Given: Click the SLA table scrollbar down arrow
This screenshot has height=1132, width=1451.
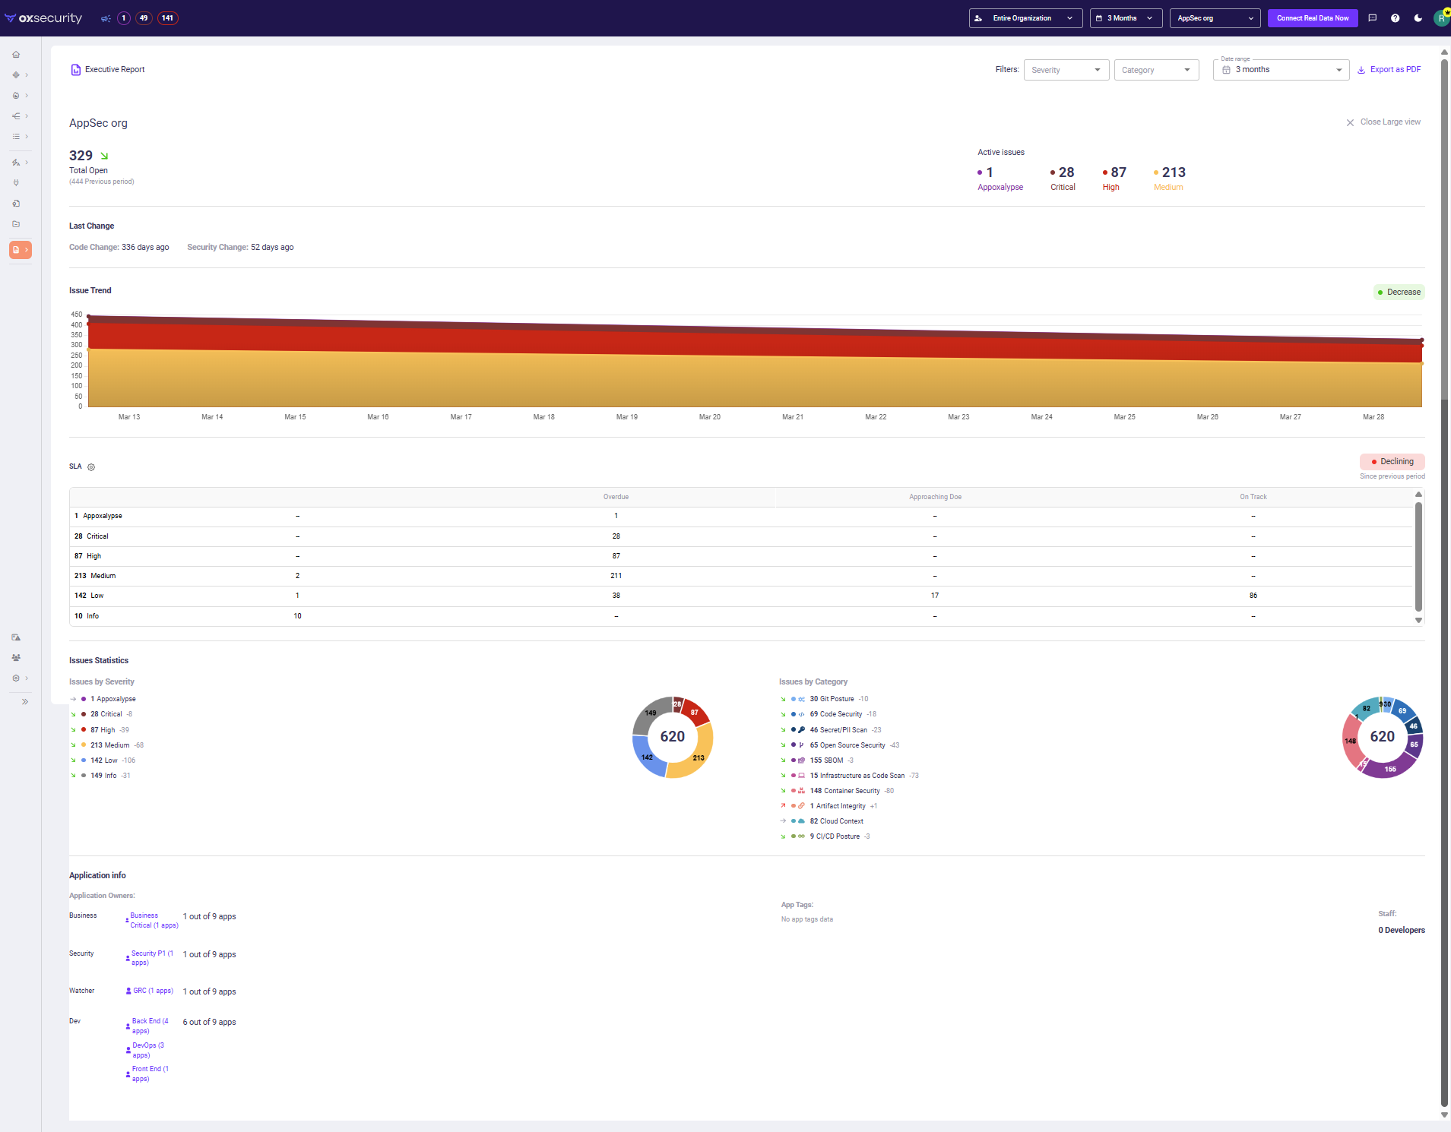Looking at the screenshot, I should click(1418, 621).
